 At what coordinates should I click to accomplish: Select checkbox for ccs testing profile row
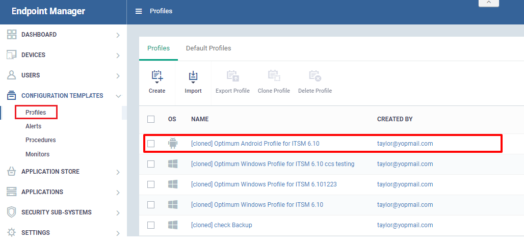point(151,164)
